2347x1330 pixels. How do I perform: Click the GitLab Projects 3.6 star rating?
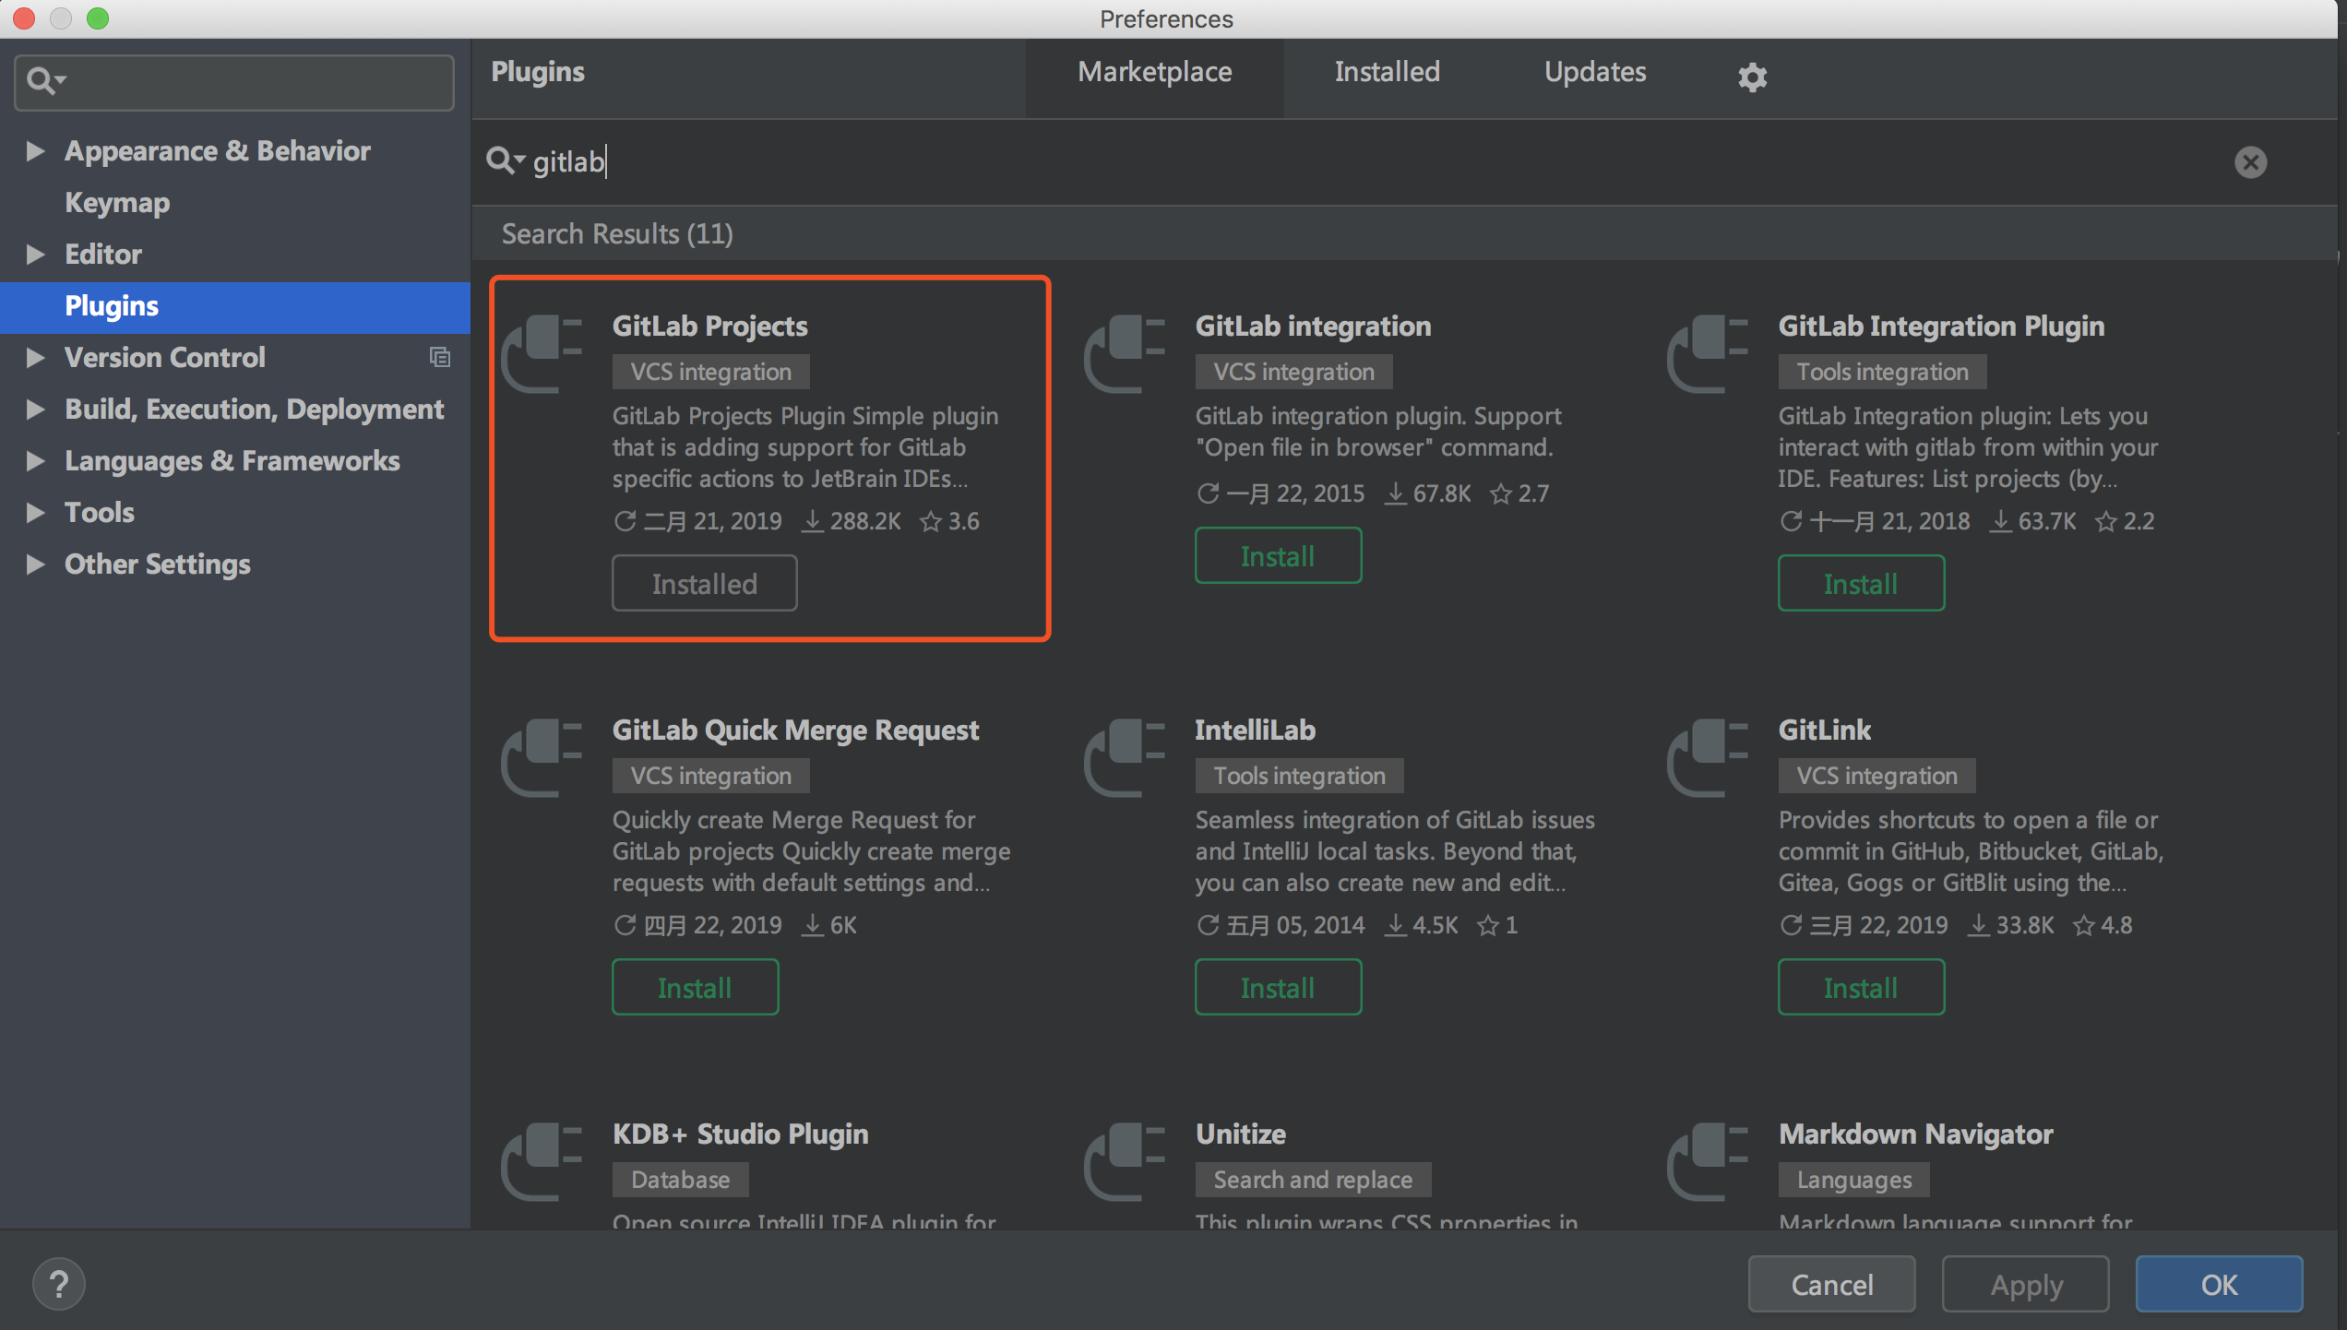pos(949,521)
